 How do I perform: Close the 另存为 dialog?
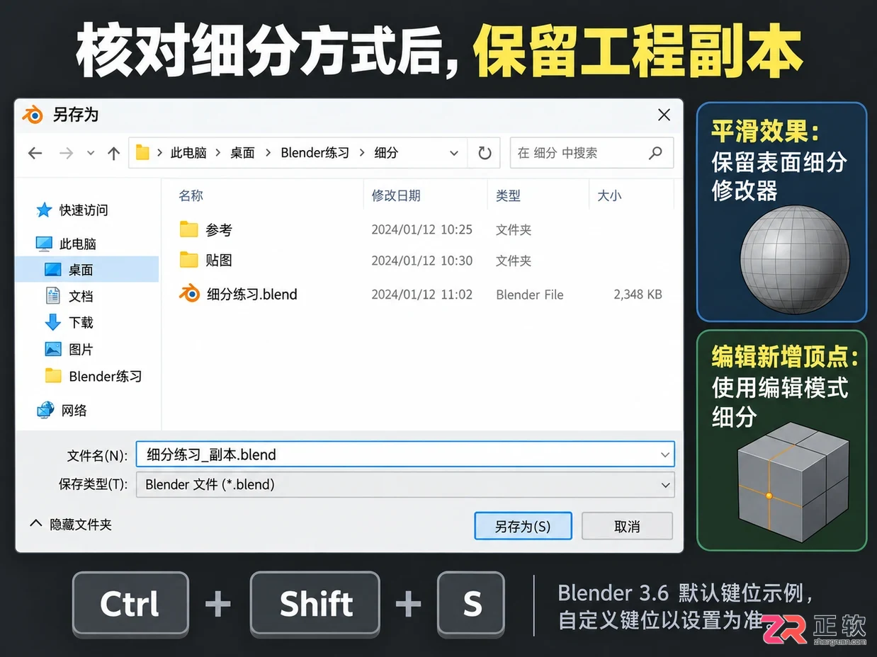[664, 115]
